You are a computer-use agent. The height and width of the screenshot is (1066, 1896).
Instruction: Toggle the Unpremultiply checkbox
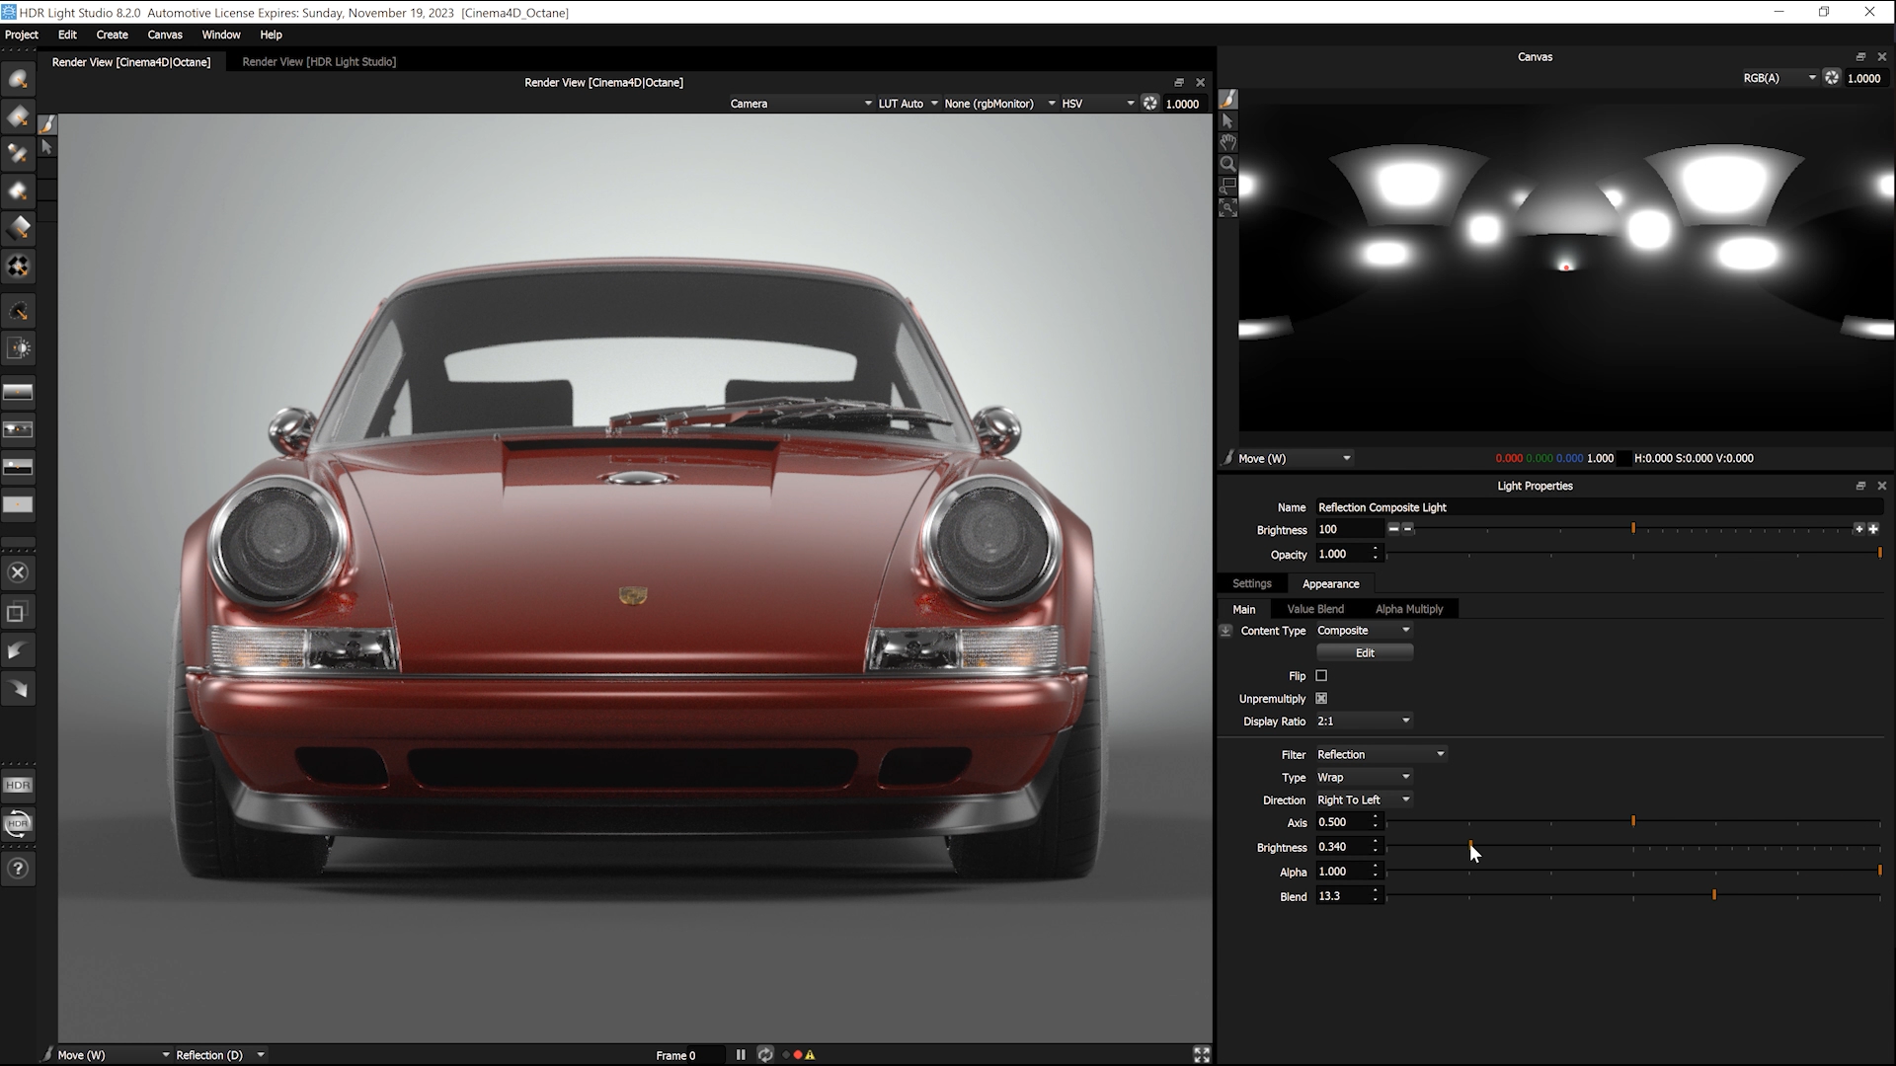click(x=1321, y=698)
